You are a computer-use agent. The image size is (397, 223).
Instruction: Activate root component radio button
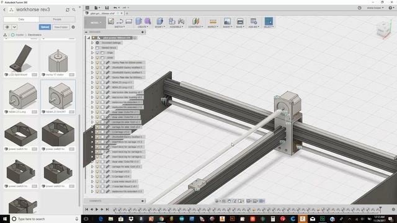[x=135, y=38]
